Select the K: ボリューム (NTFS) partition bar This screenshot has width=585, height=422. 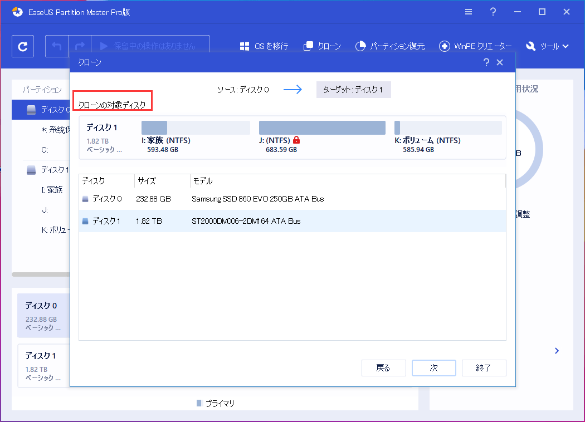coord(448,127)
